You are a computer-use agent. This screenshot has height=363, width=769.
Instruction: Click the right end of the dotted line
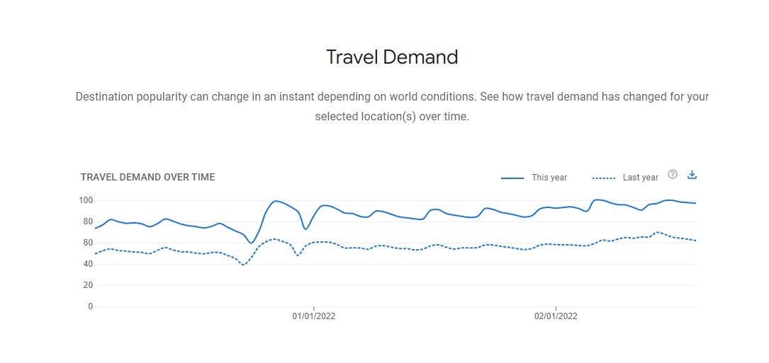point(695,241)
